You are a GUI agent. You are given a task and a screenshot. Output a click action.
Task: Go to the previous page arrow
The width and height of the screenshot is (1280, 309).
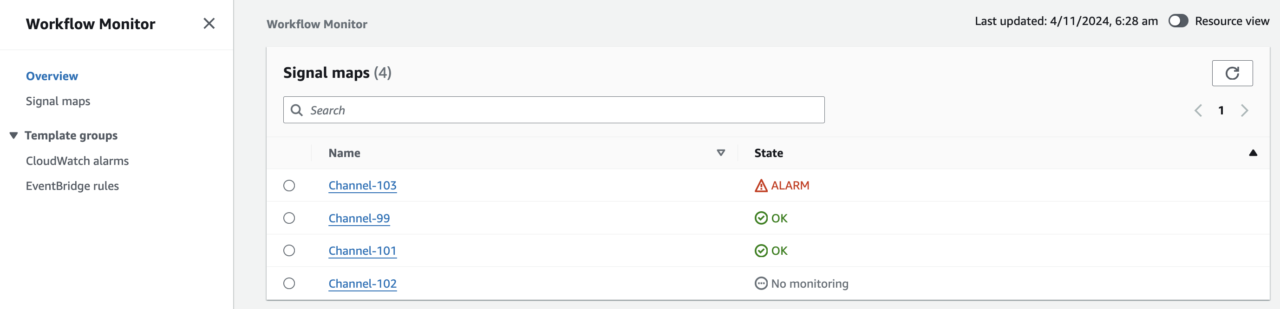1198,111
